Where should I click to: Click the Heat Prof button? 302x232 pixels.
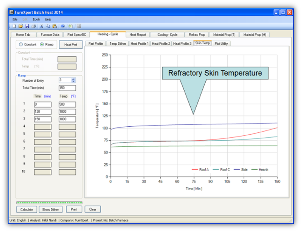[x=71, y=45]
